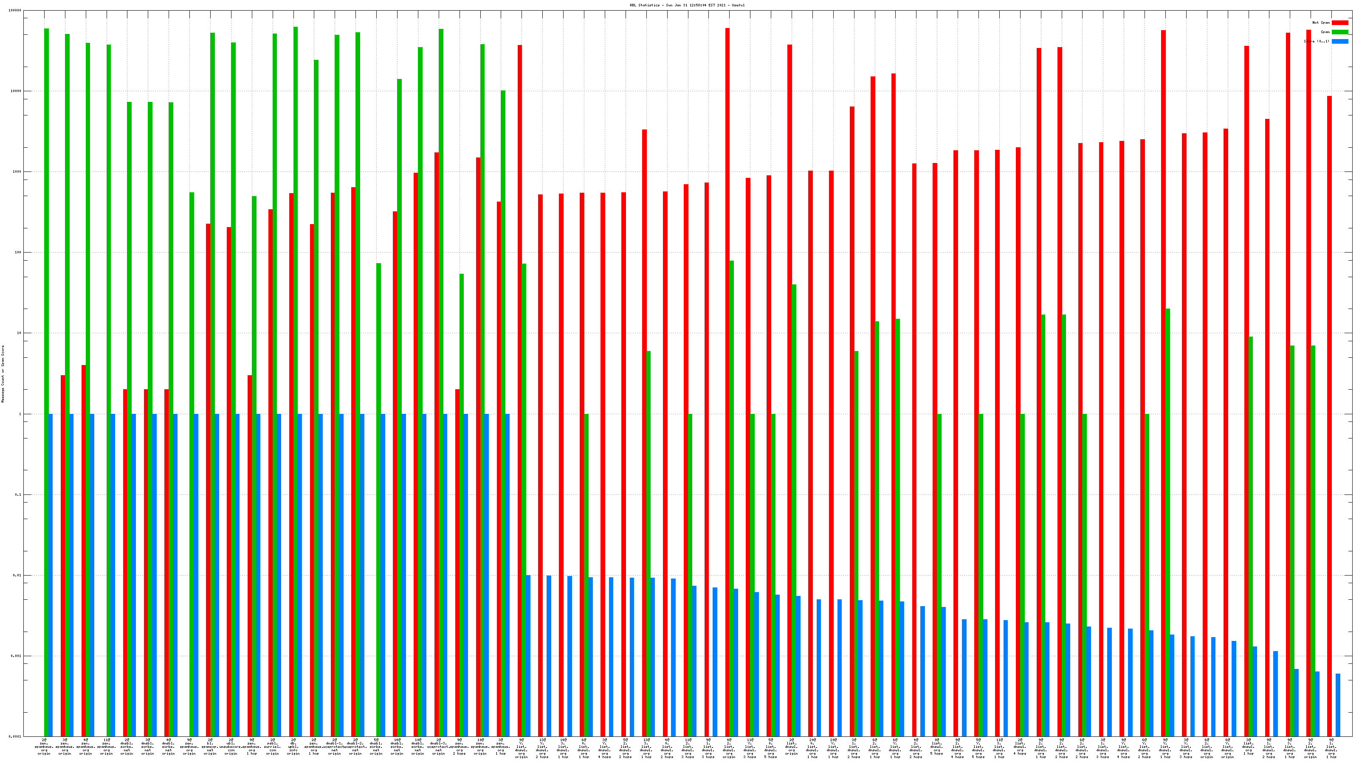Click the Not Spam legend text
This screenshot has height=764, width=1359.
(x=1321, y=22)
